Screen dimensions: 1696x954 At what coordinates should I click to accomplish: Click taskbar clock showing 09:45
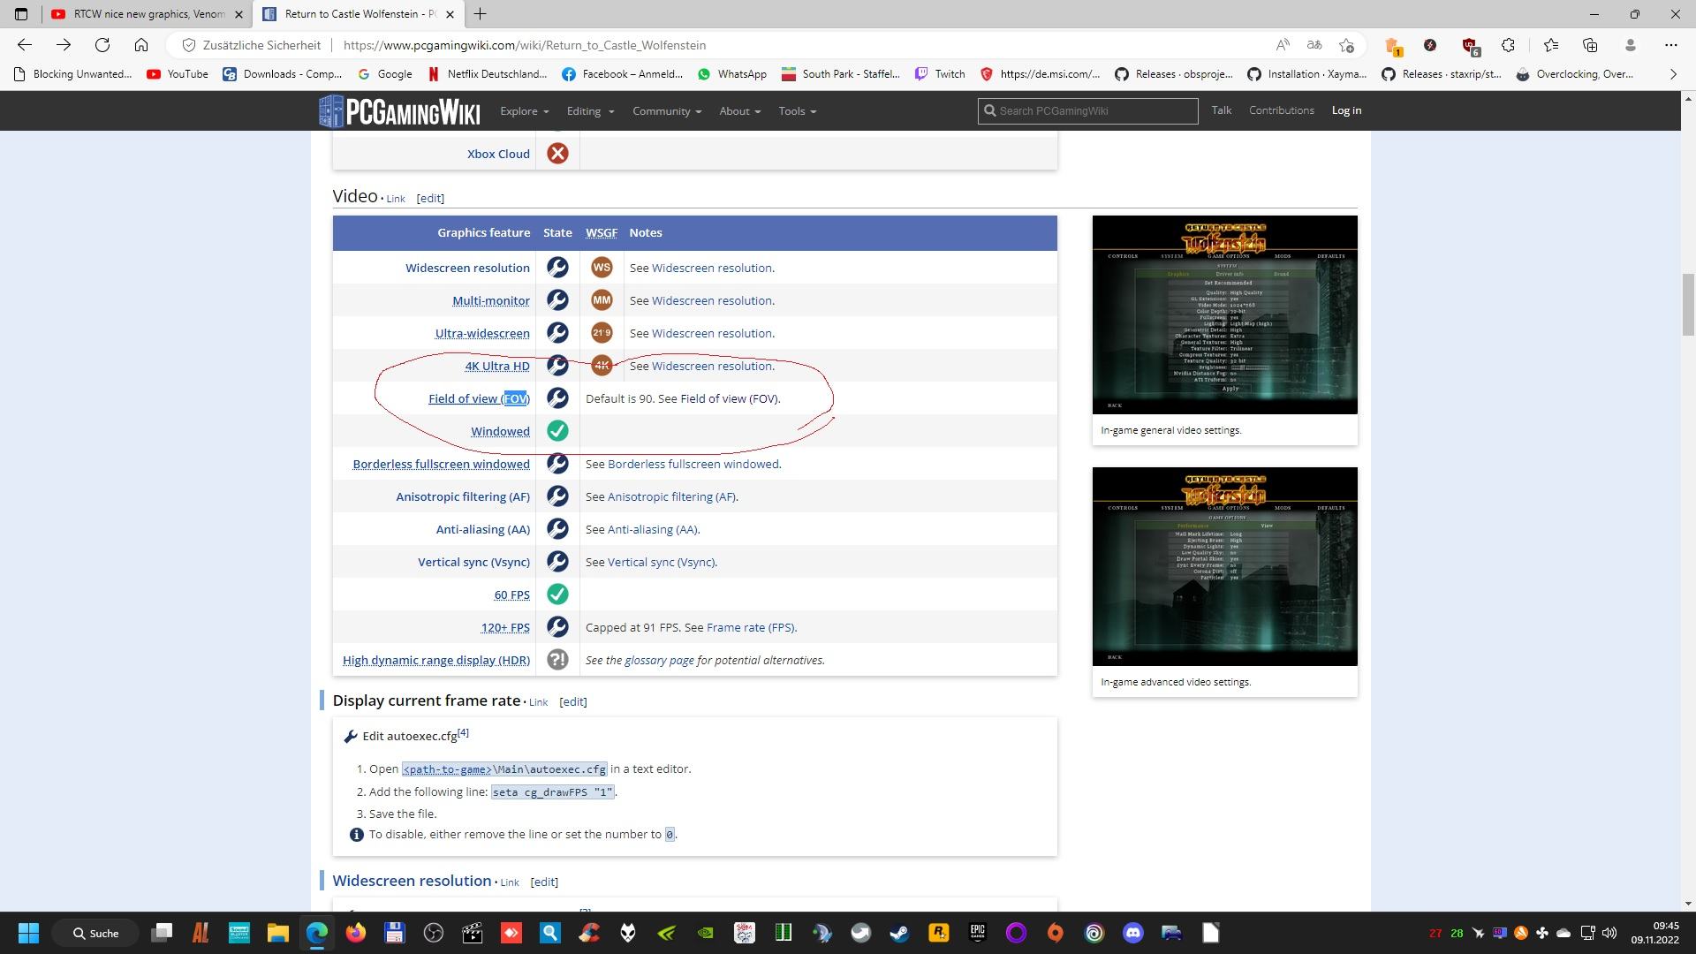tap(1654, 933)
